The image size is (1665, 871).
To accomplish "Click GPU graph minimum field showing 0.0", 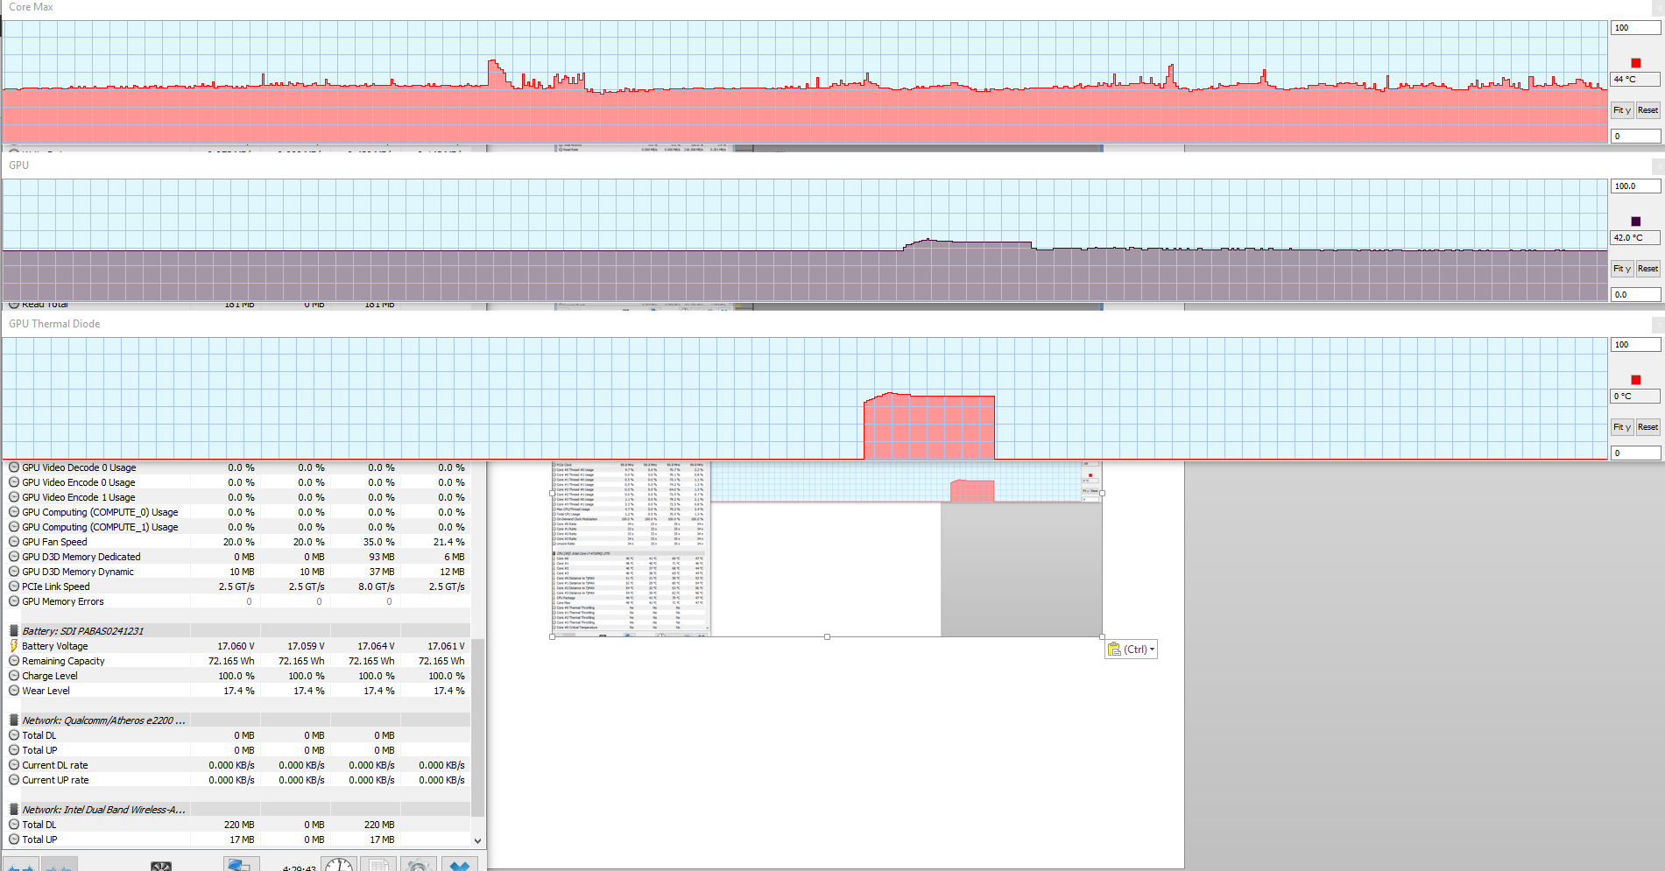I will [1635, 295].
